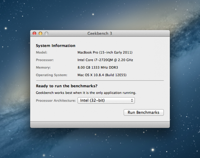Click the Processor: label
The height and width of the screenshot is (158, 200).
(x=45, y=60)
